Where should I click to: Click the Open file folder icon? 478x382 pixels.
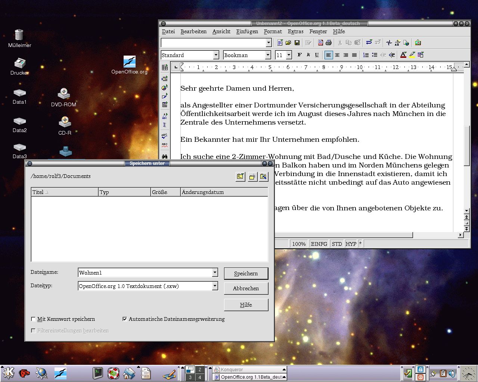point(288,43)
